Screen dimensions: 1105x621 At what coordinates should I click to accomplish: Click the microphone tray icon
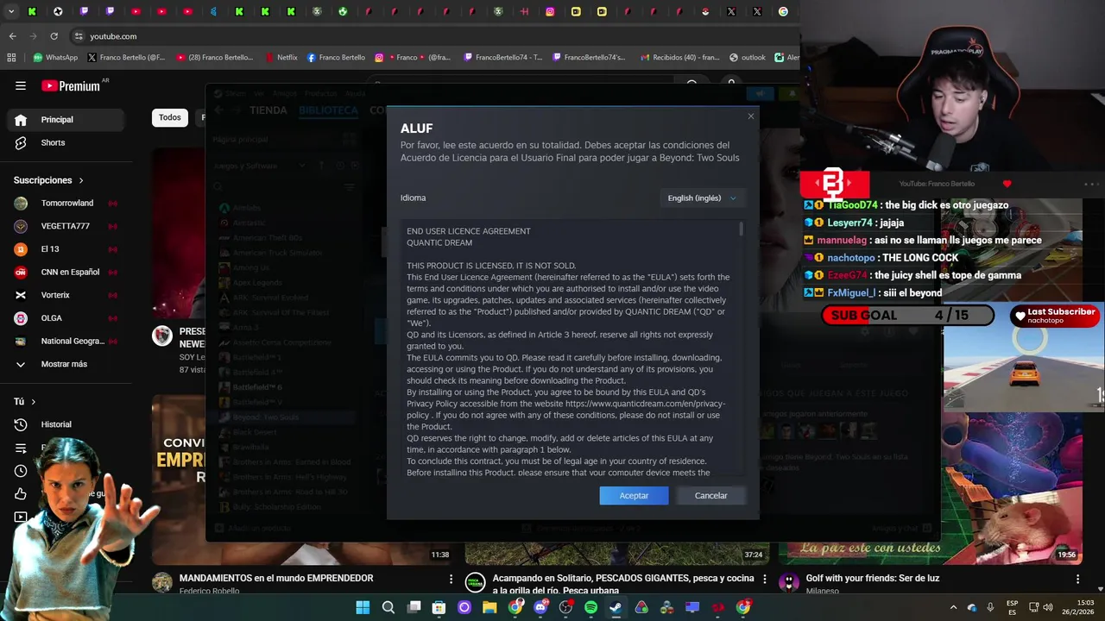(x=990, y=607)
